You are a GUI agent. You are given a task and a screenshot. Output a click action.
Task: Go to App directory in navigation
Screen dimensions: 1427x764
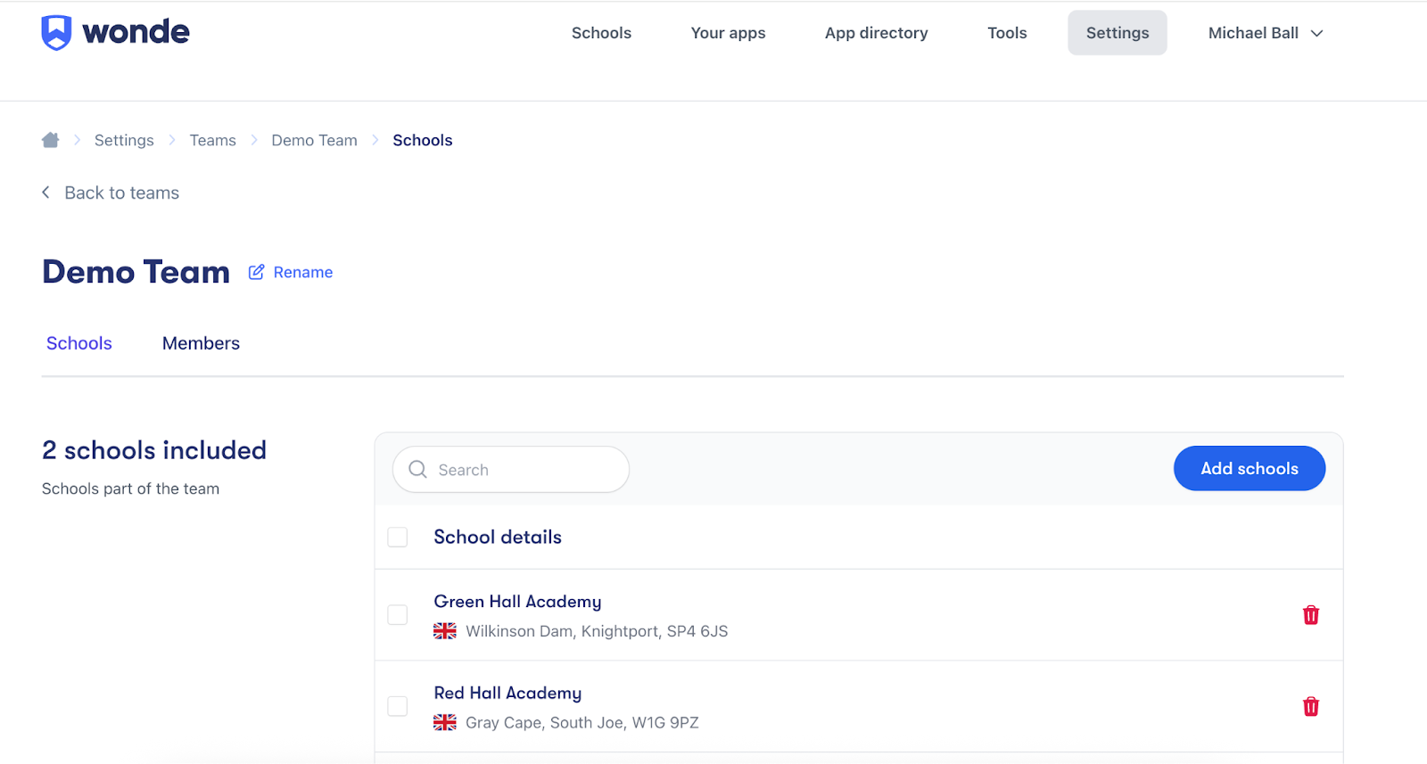(876, 33)
